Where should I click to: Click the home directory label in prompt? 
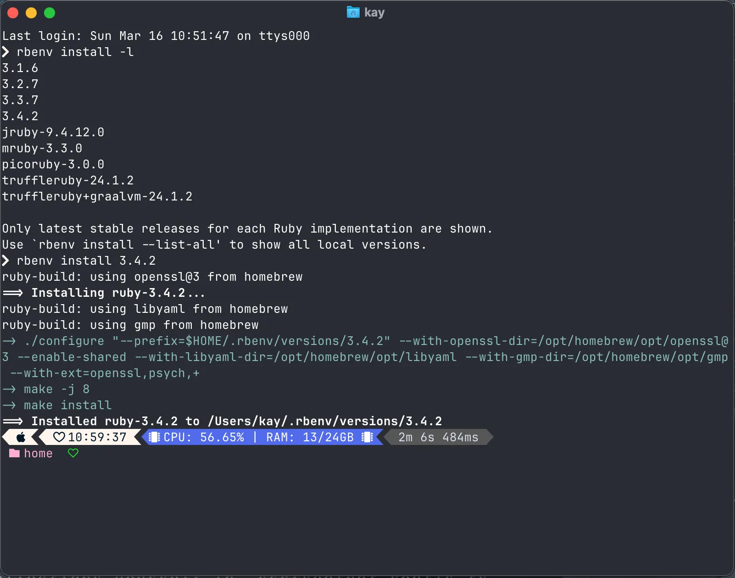[x=38, y=453]
